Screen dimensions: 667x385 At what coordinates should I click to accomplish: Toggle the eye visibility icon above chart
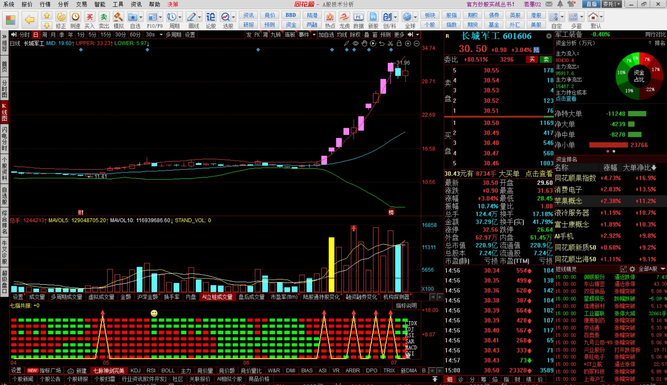[x=355, y=43]
